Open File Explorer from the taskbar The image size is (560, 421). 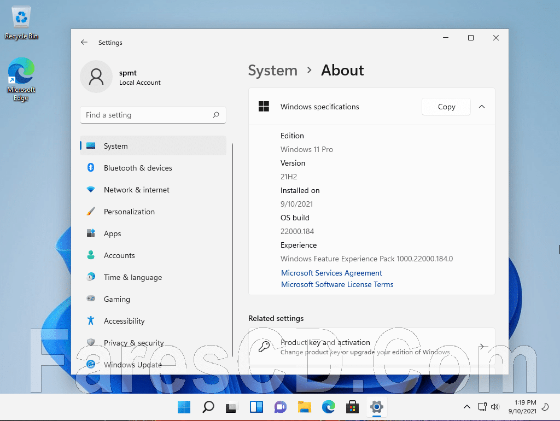(304, 407)
